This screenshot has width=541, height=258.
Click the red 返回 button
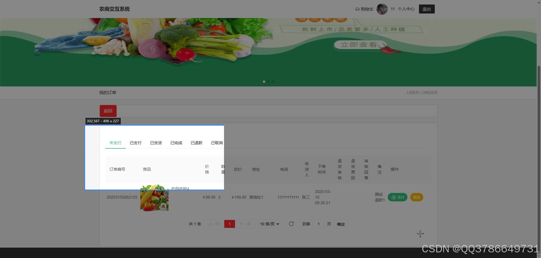[x=108, y=111]
